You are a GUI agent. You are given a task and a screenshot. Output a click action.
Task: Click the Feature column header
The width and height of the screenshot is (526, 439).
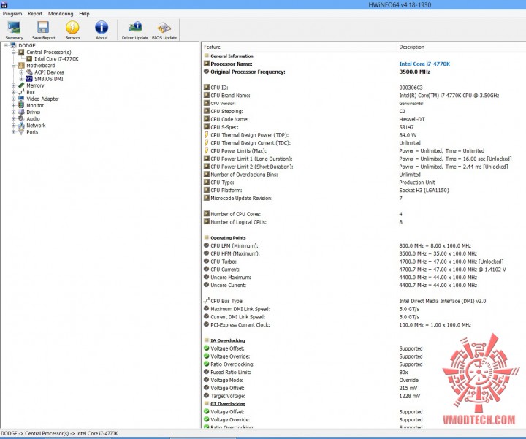pyautogui.click(x=300, y=47)
